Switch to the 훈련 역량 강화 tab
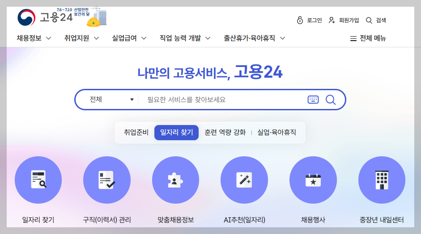 click(225, 133)
